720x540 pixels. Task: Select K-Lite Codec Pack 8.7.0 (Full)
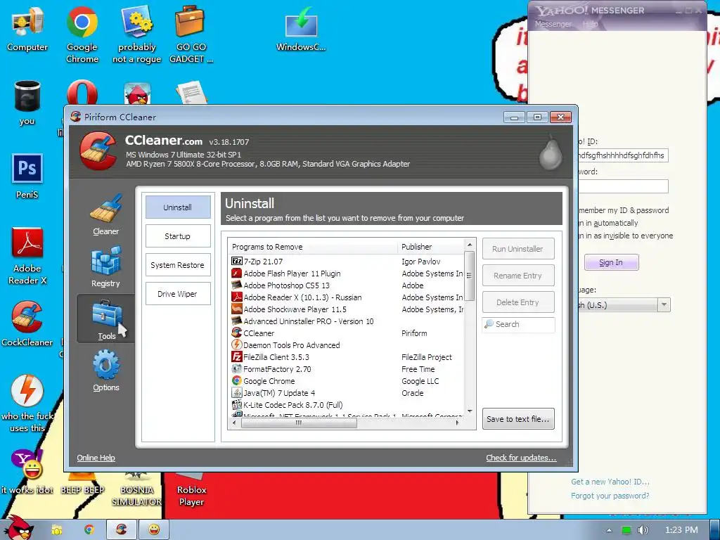(x=347, y=404)
